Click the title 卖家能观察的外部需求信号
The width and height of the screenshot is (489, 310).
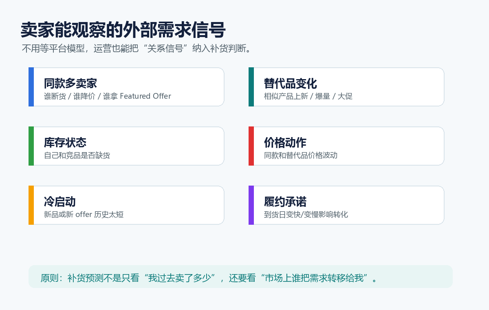point(123,30)
